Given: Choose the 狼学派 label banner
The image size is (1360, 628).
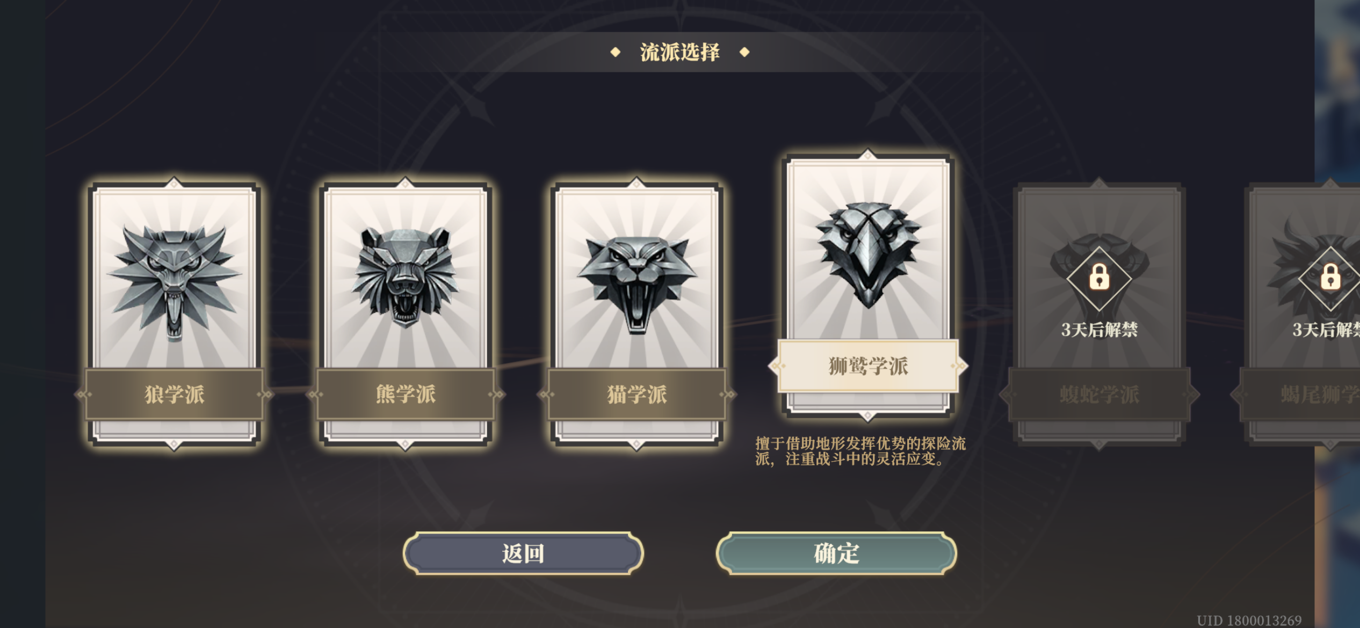Looking at the screenshot, I should [174, 394].
